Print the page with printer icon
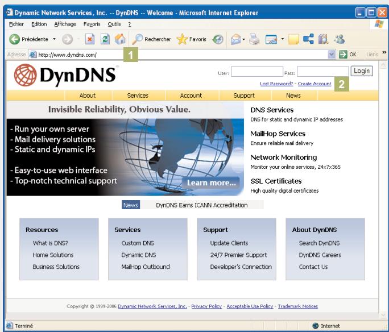Screen dimensions: 389x332 click(x=254, y=39)
